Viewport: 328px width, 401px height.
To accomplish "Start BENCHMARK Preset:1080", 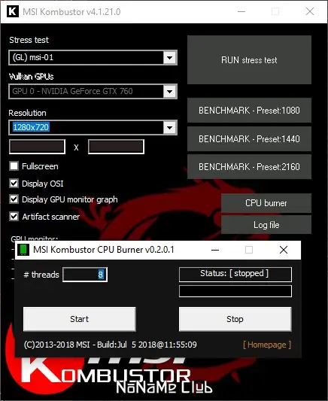I will click(249, 111).
